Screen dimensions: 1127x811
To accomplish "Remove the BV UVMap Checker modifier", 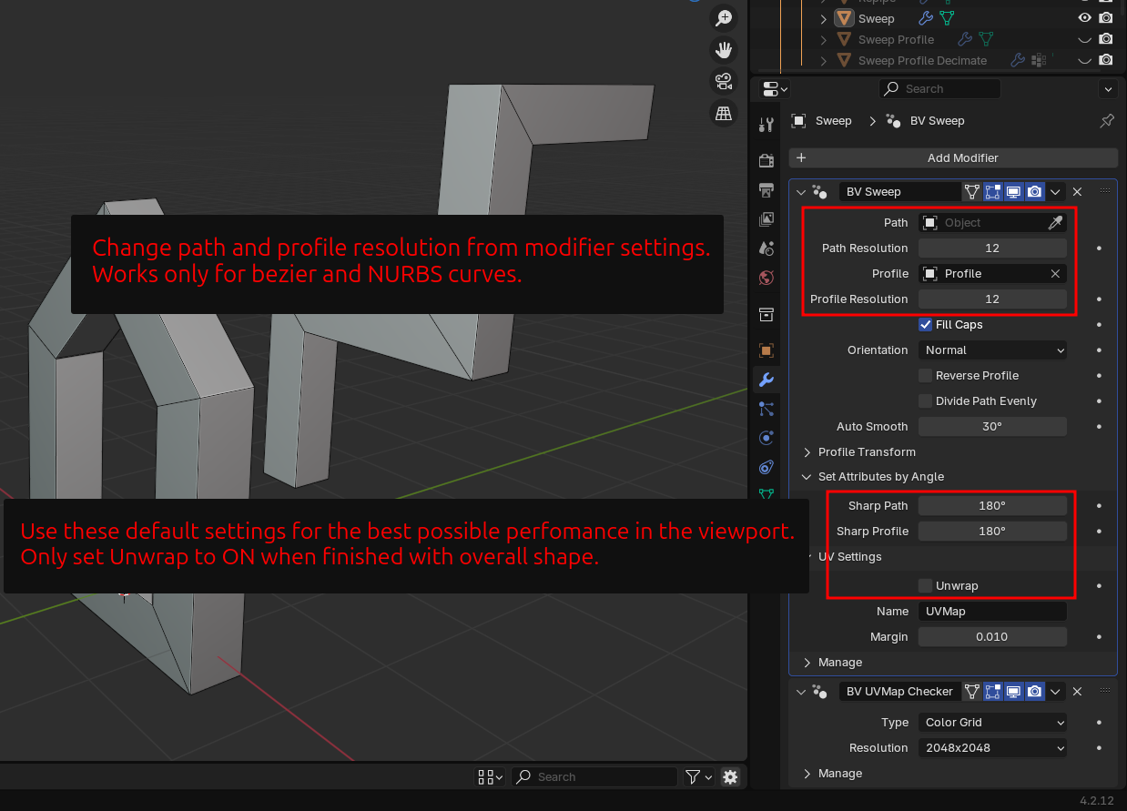I will pos(1077,692).
